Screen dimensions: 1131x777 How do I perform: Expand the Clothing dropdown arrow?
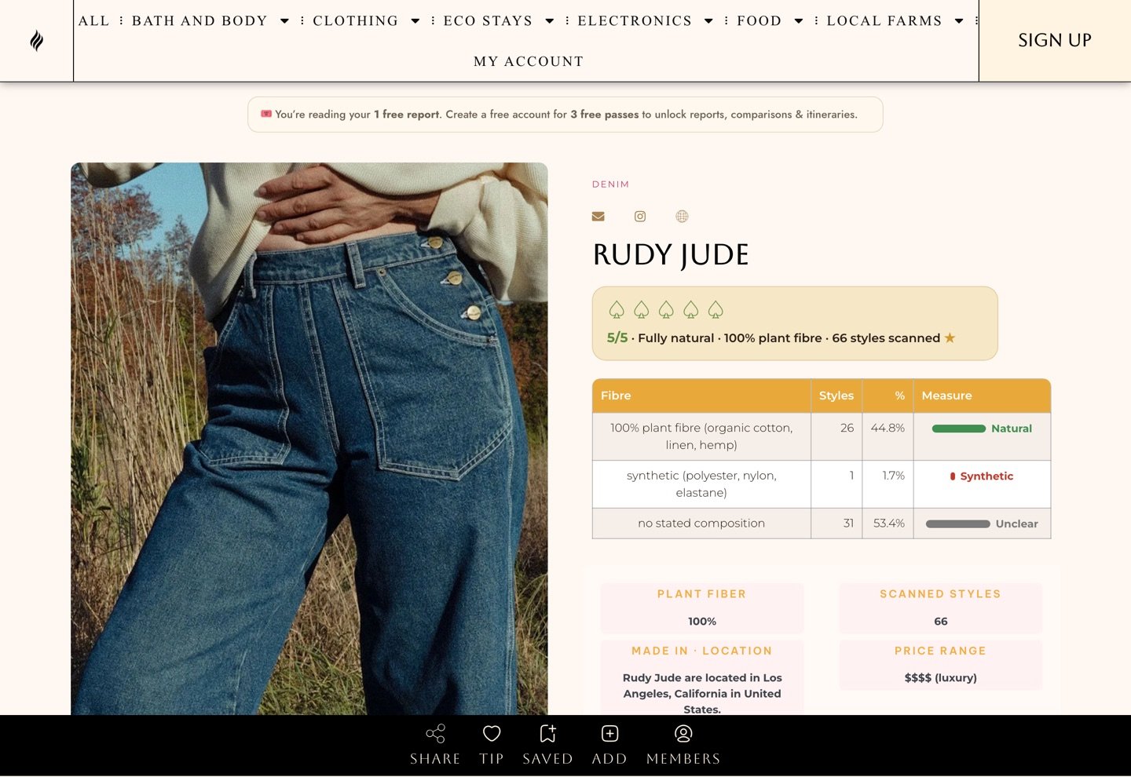coord(415,21)
